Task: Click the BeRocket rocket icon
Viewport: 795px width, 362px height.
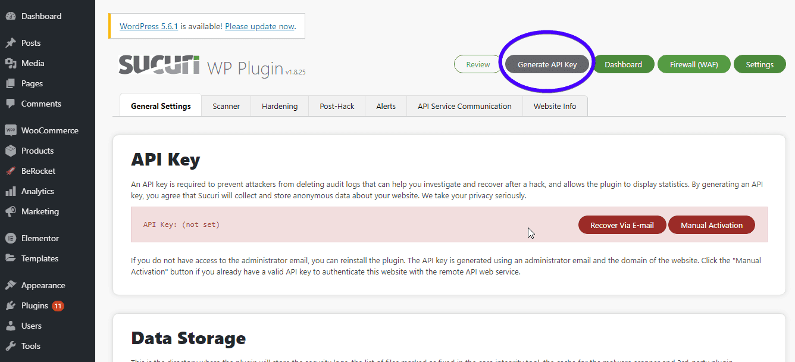Action: pyautogui.click(x=10, y=171)
